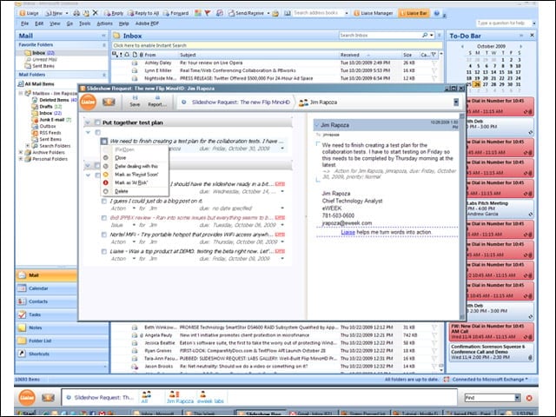Click the Print icon in the Outlook toolbar

[76, 13]
